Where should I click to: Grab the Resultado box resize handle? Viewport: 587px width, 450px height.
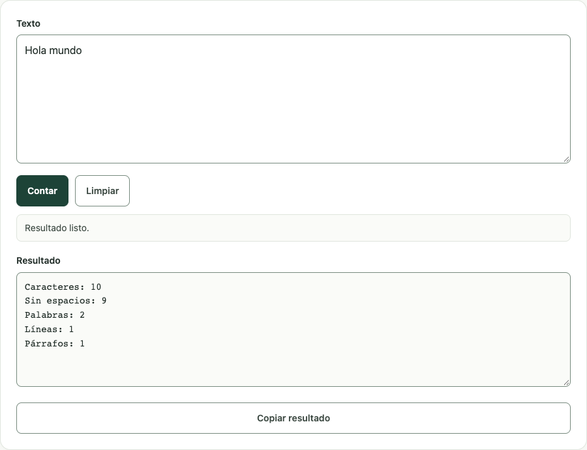point(567,383)
